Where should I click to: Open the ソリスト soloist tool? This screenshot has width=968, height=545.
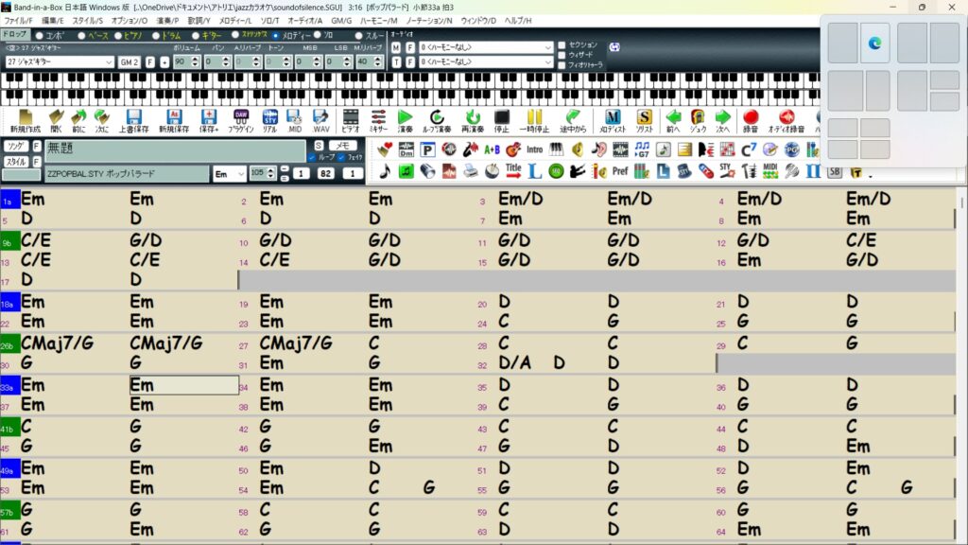click(x=645, y=120)
